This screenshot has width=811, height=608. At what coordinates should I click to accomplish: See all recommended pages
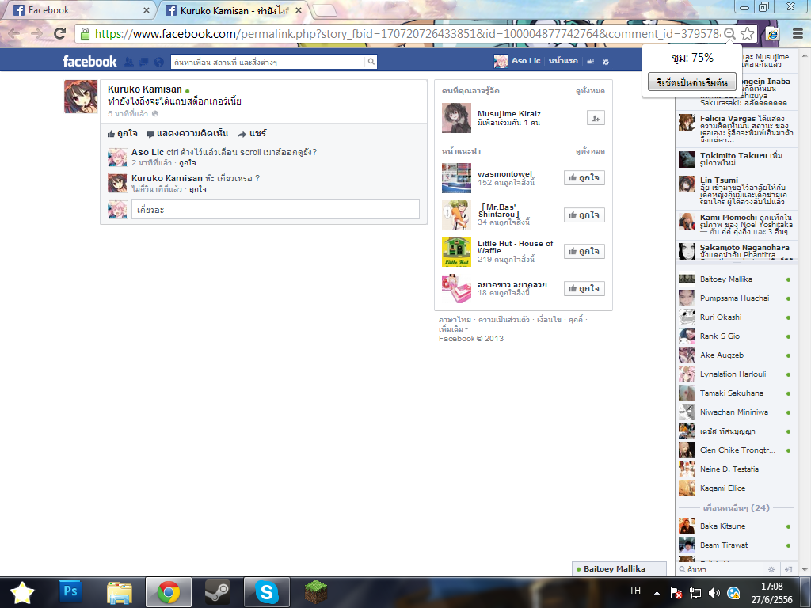tap(590, 151)
